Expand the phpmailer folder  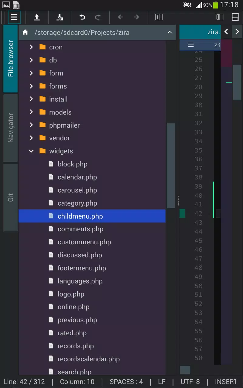click(x=31, y=125)
